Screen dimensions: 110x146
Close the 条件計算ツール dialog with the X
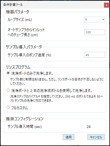click(x=106, y=5)
